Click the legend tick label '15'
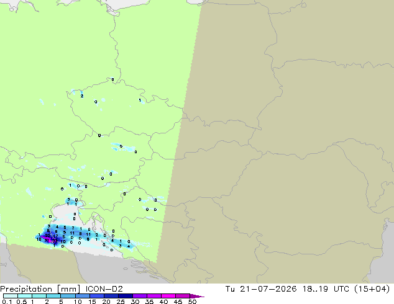This screenshot has width=394, height=304. (92, 302)
